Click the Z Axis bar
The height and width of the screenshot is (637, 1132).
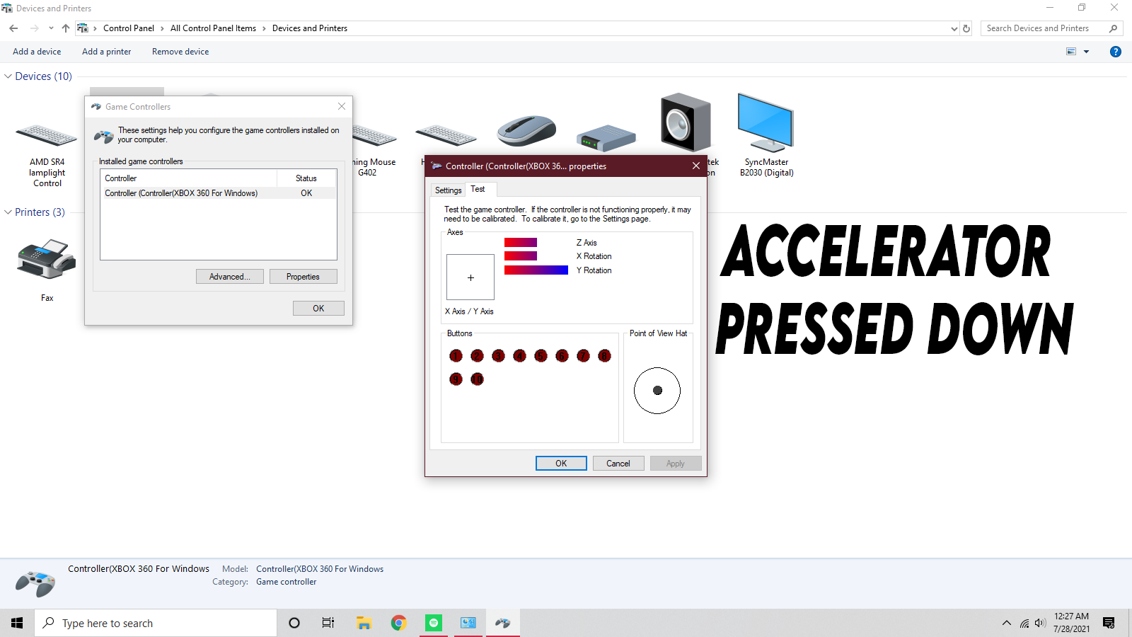pos(521,243)
